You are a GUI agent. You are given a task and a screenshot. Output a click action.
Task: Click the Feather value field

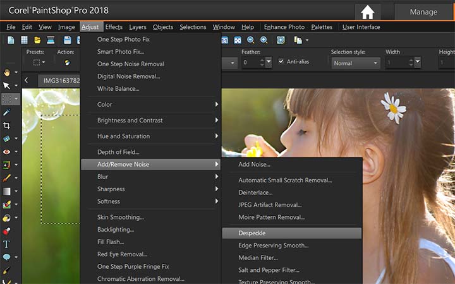coord(250,62)
